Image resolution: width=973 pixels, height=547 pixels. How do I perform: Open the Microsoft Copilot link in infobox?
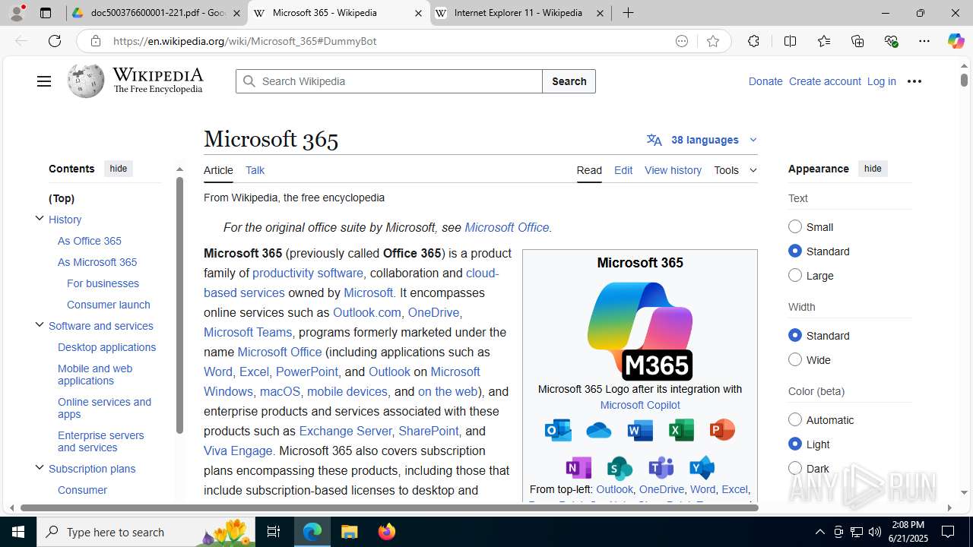click(x=640, y=405)
